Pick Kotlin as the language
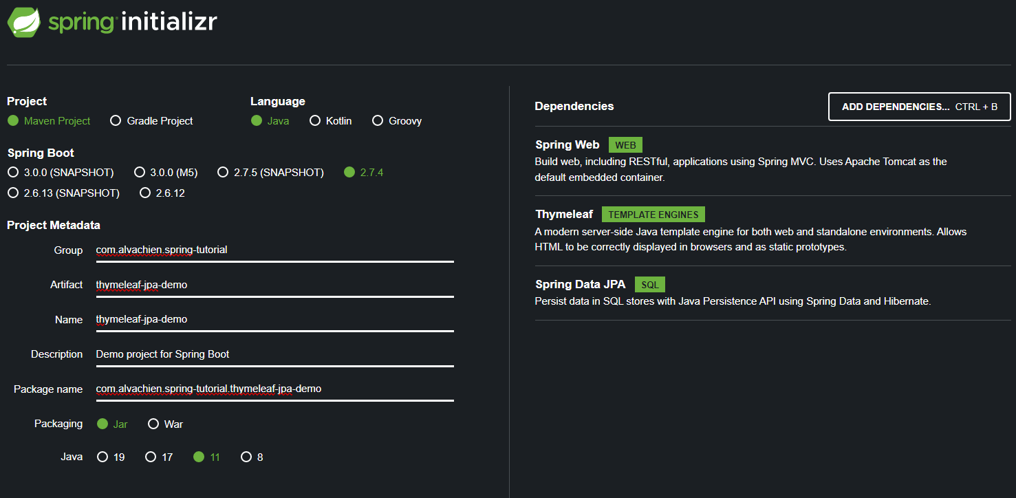The image size is (1016, 498). [331, 120]
